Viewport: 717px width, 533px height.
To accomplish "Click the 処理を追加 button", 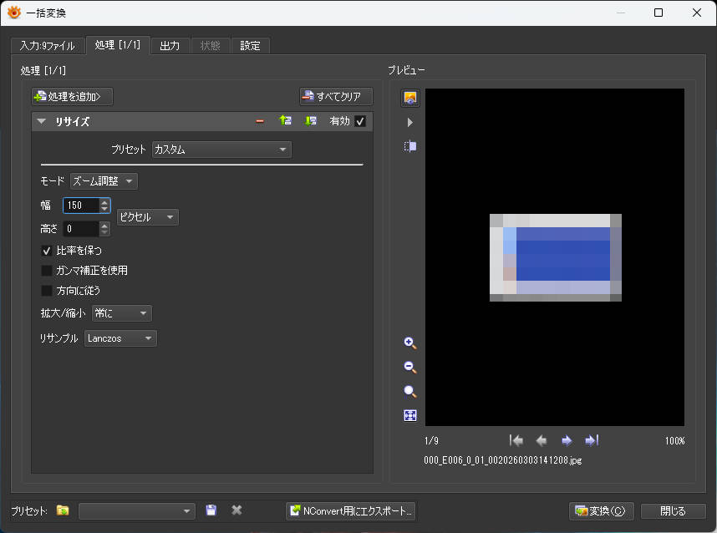I will click(x=72, y=96).
